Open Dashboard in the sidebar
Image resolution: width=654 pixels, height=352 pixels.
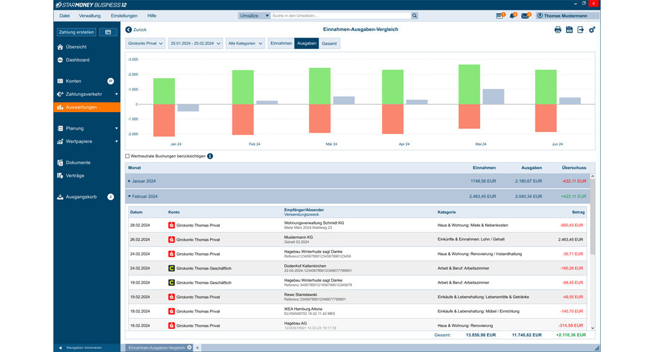[78, 60]
